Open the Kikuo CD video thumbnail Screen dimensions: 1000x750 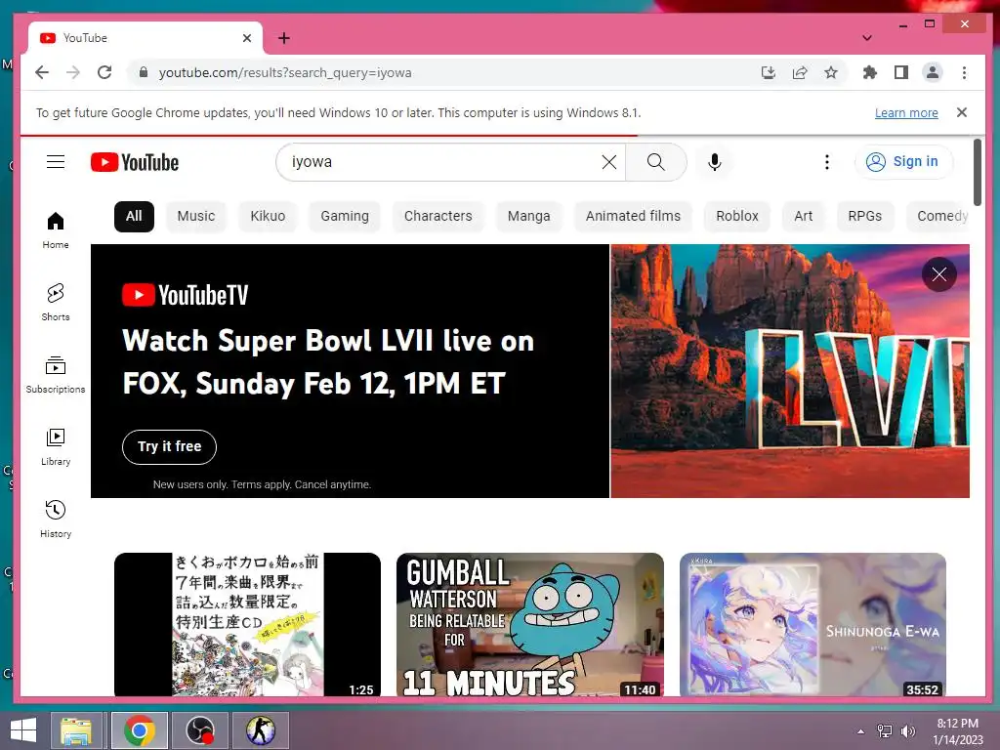tap(247, 624)
